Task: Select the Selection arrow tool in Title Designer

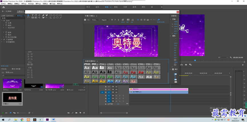Action: pyautogui.click(x=29, y=15)
